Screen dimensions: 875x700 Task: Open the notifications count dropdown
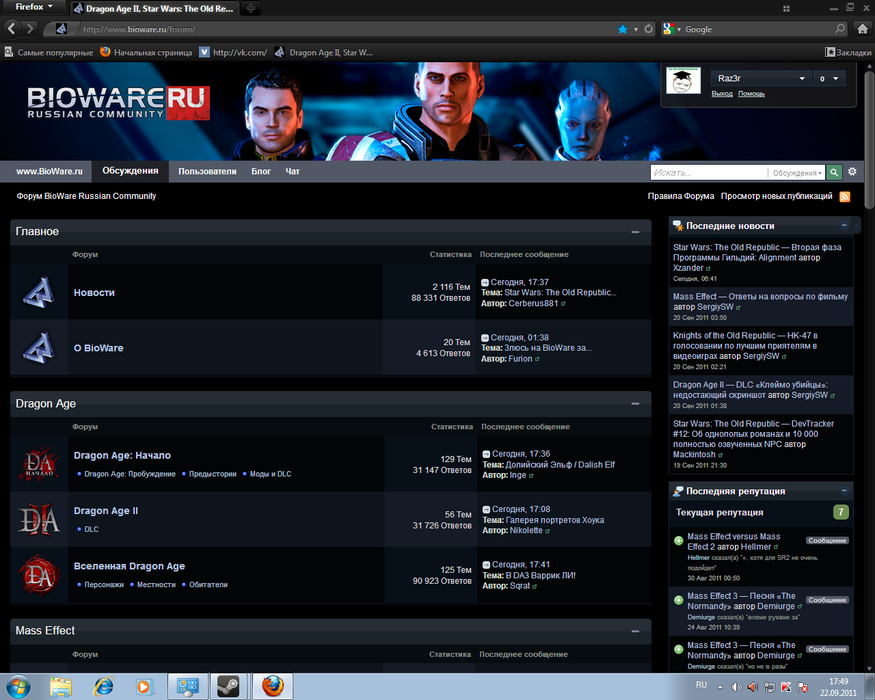[x=829, y=79]
